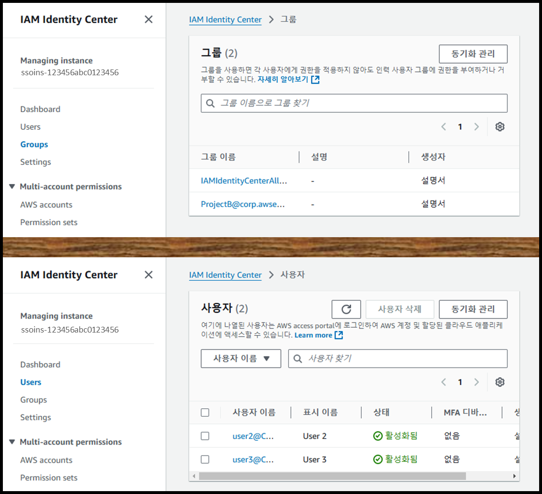This screenshot has width=542, height=494.
Task: Follow the Learn more link
Action: (313, 335)
